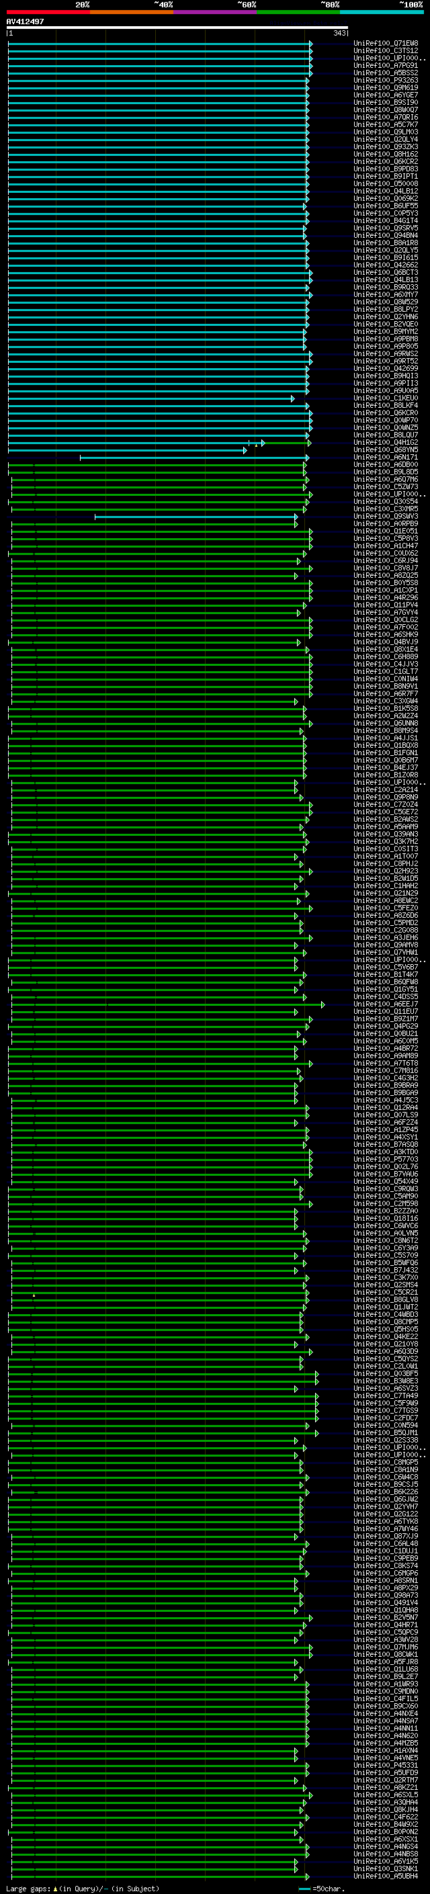Click the red 20% identity legend segment
The width and height of the screenshot is (430, 1894).
point(48,12)
